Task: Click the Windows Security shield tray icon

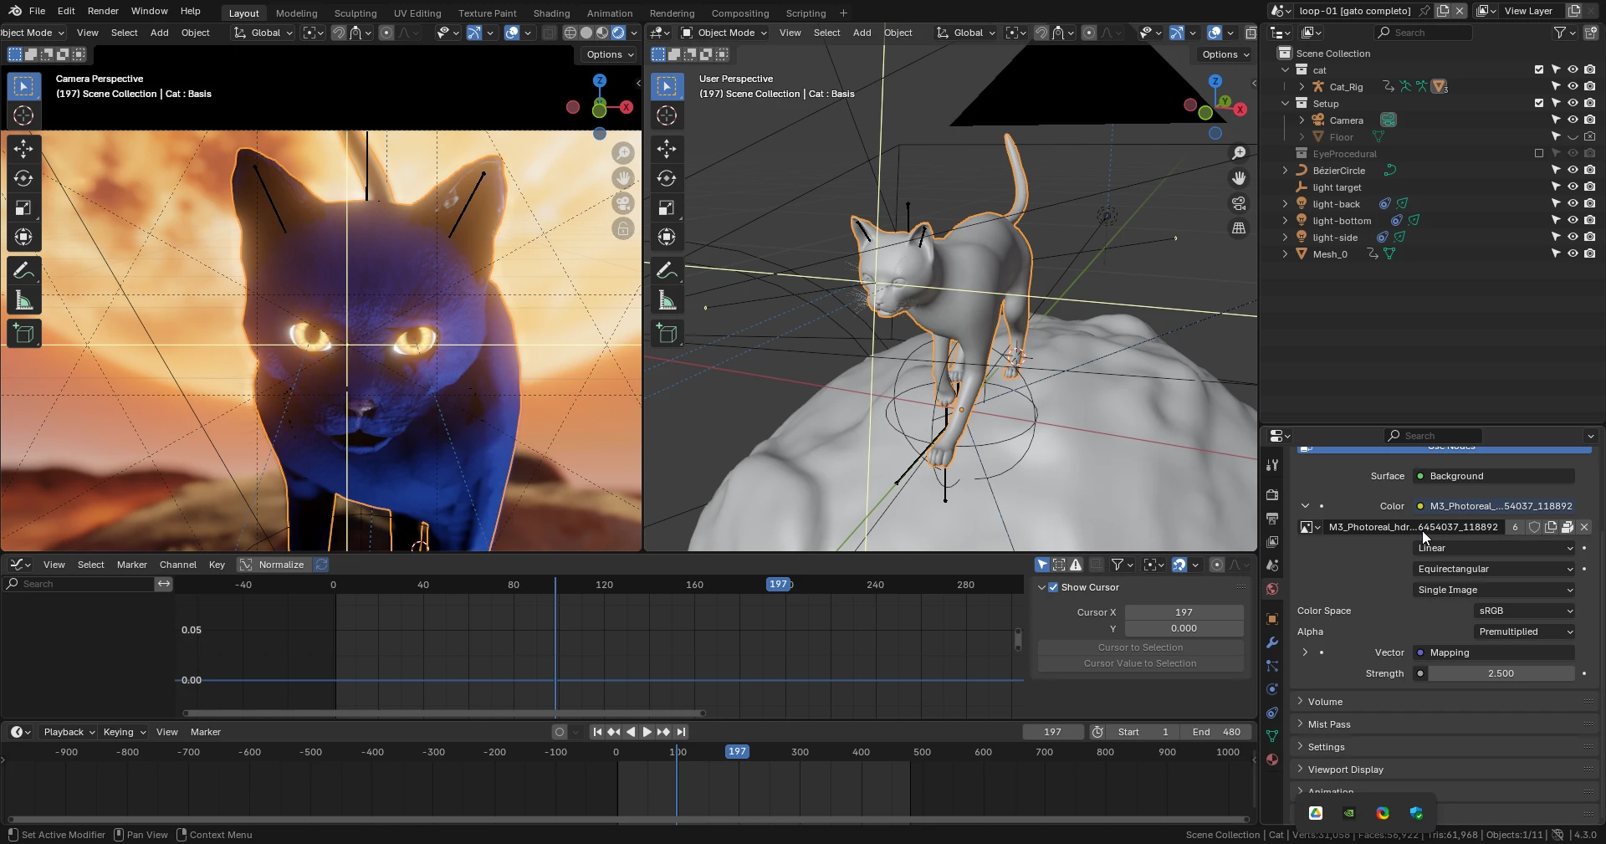Action: [1416, 813]
